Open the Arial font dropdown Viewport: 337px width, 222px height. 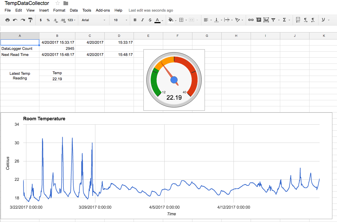(93, 20)
